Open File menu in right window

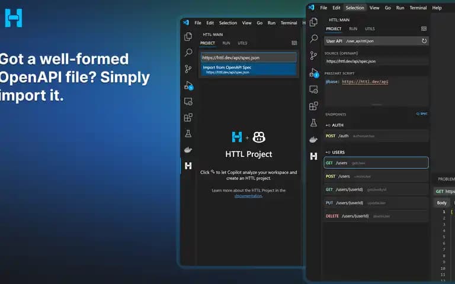(x=323, y=8)
